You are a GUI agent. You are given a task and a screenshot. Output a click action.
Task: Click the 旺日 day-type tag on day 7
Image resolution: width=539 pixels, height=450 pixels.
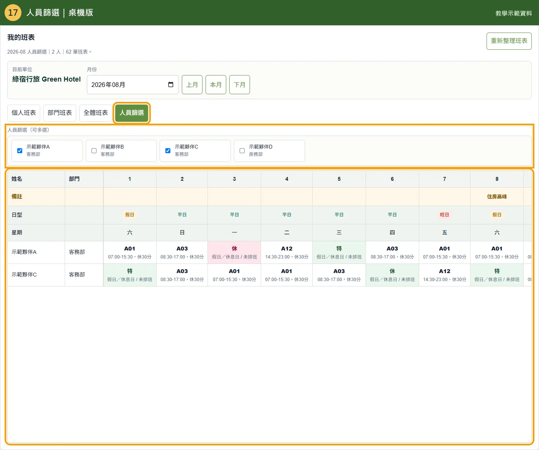coord(444,215)
